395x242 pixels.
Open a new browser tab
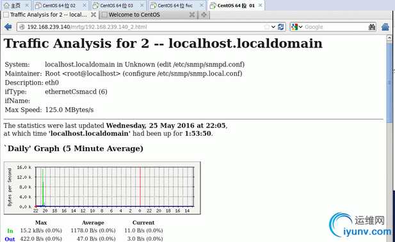(204, 15)
